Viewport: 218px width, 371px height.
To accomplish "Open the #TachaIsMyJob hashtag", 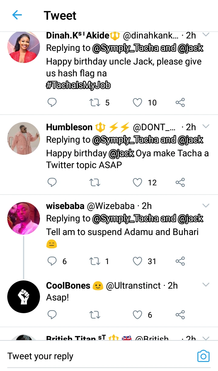I will [x=78, y=86].
